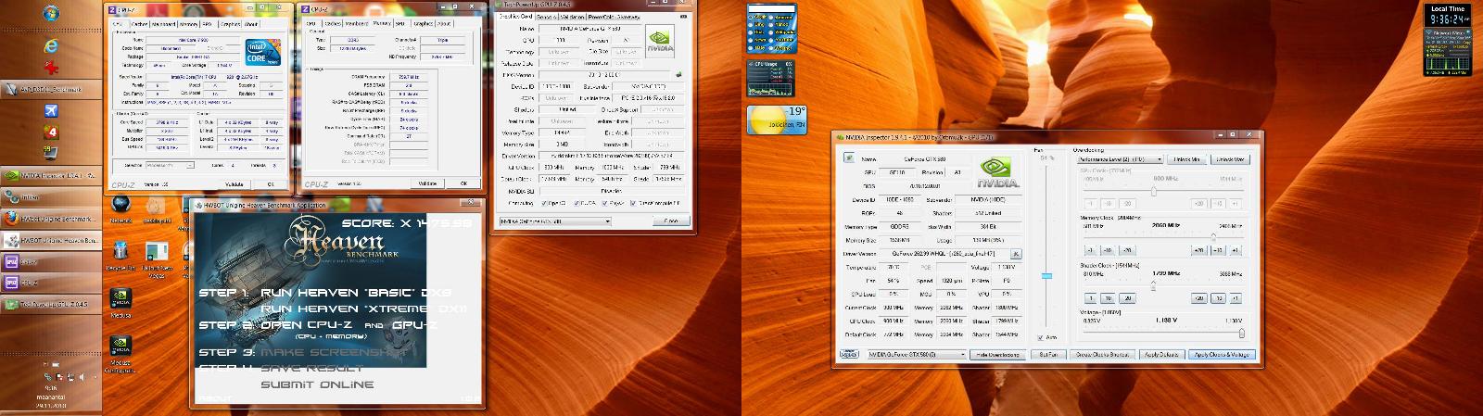Launch Internet Explorer from the taskbar
Image resolution: width=1483 pixels, height=416 pixels.
click(x=50, y=44)
